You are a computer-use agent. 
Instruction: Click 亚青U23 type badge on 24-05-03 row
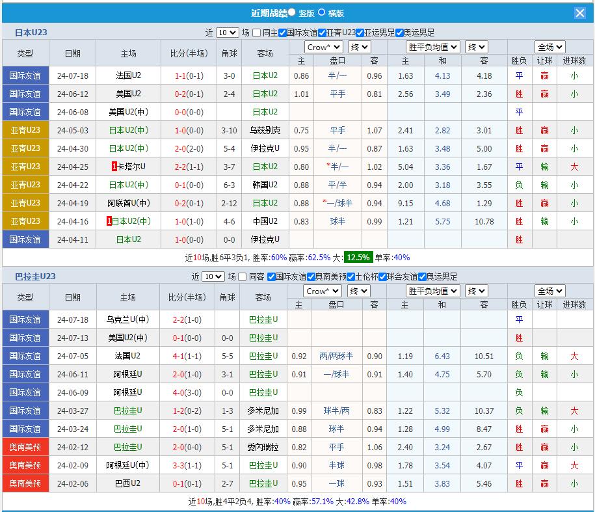point(25,130)
